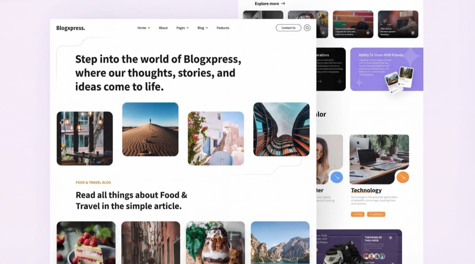Open the About page link
The width and height of the screenshot is (475, 264).
tap(163, 28)
